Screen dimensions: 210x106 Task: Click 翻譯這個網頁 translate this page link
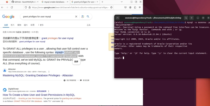coord(42,91)
